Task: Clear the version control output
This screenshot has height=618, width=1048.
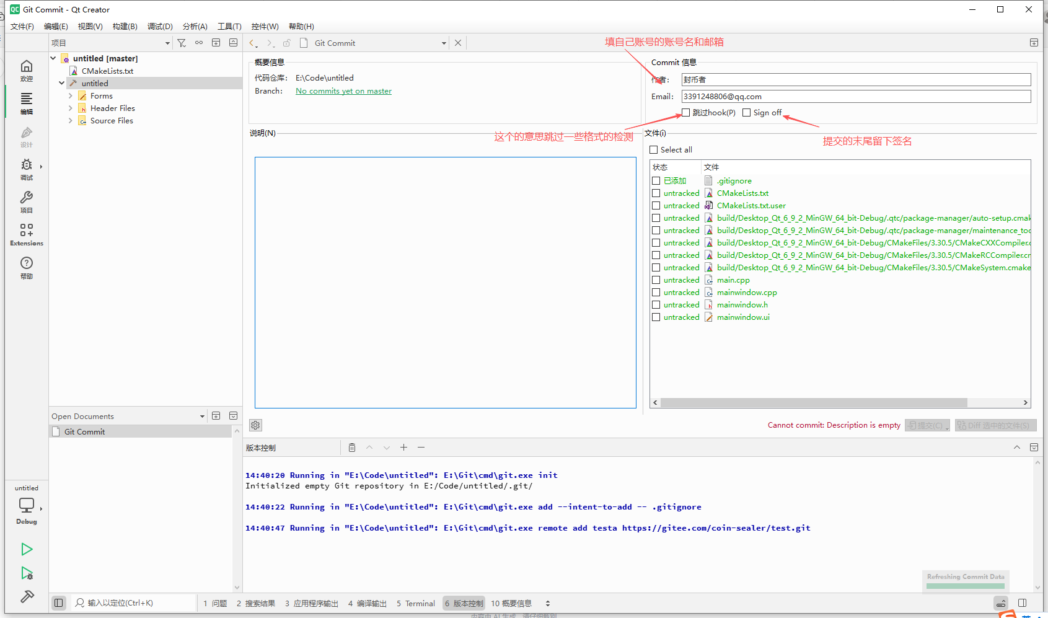Action: [352, 448]
